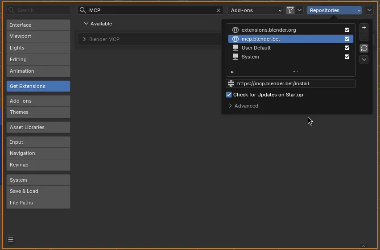The width and height of the screenshot is (380, 250).
Task: Open Lights preferences tab
Action: (38, 48)
